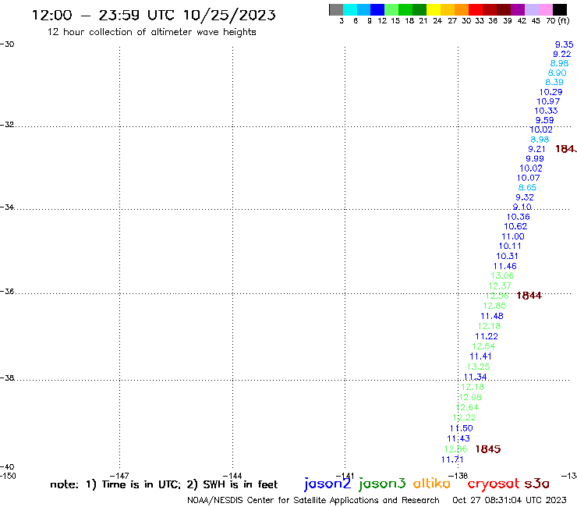The width and height of the screenshot is (577, 507).
Task: Select the 9.59 wave height reading
Action: pyautogui.click(x=544, y=120)
